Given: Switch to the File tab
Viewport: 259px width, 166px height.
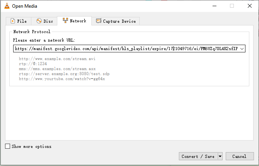Looking at the screenshot, I should pos(19,21).
